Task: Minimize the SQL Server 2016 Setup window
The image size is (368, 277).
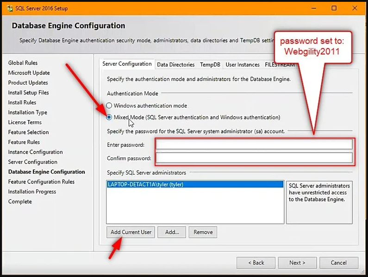Action: (314, 8)
